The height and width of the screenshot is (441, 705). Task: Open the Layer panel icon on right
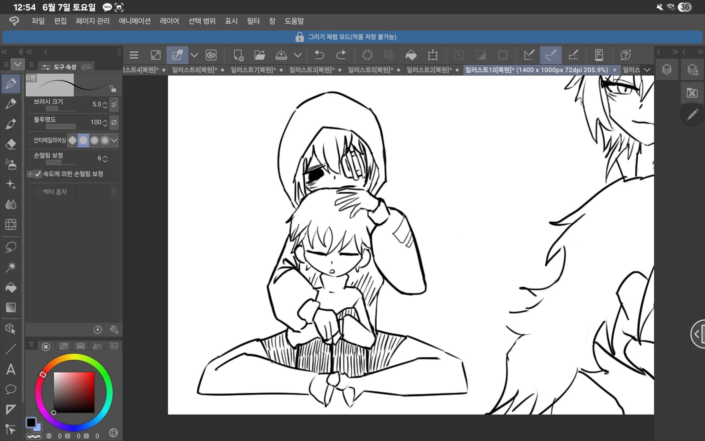(667, 70)
